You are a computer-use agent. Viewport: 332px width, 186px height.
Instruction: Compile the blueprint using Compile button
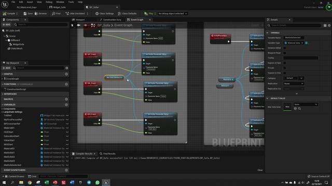9,13
